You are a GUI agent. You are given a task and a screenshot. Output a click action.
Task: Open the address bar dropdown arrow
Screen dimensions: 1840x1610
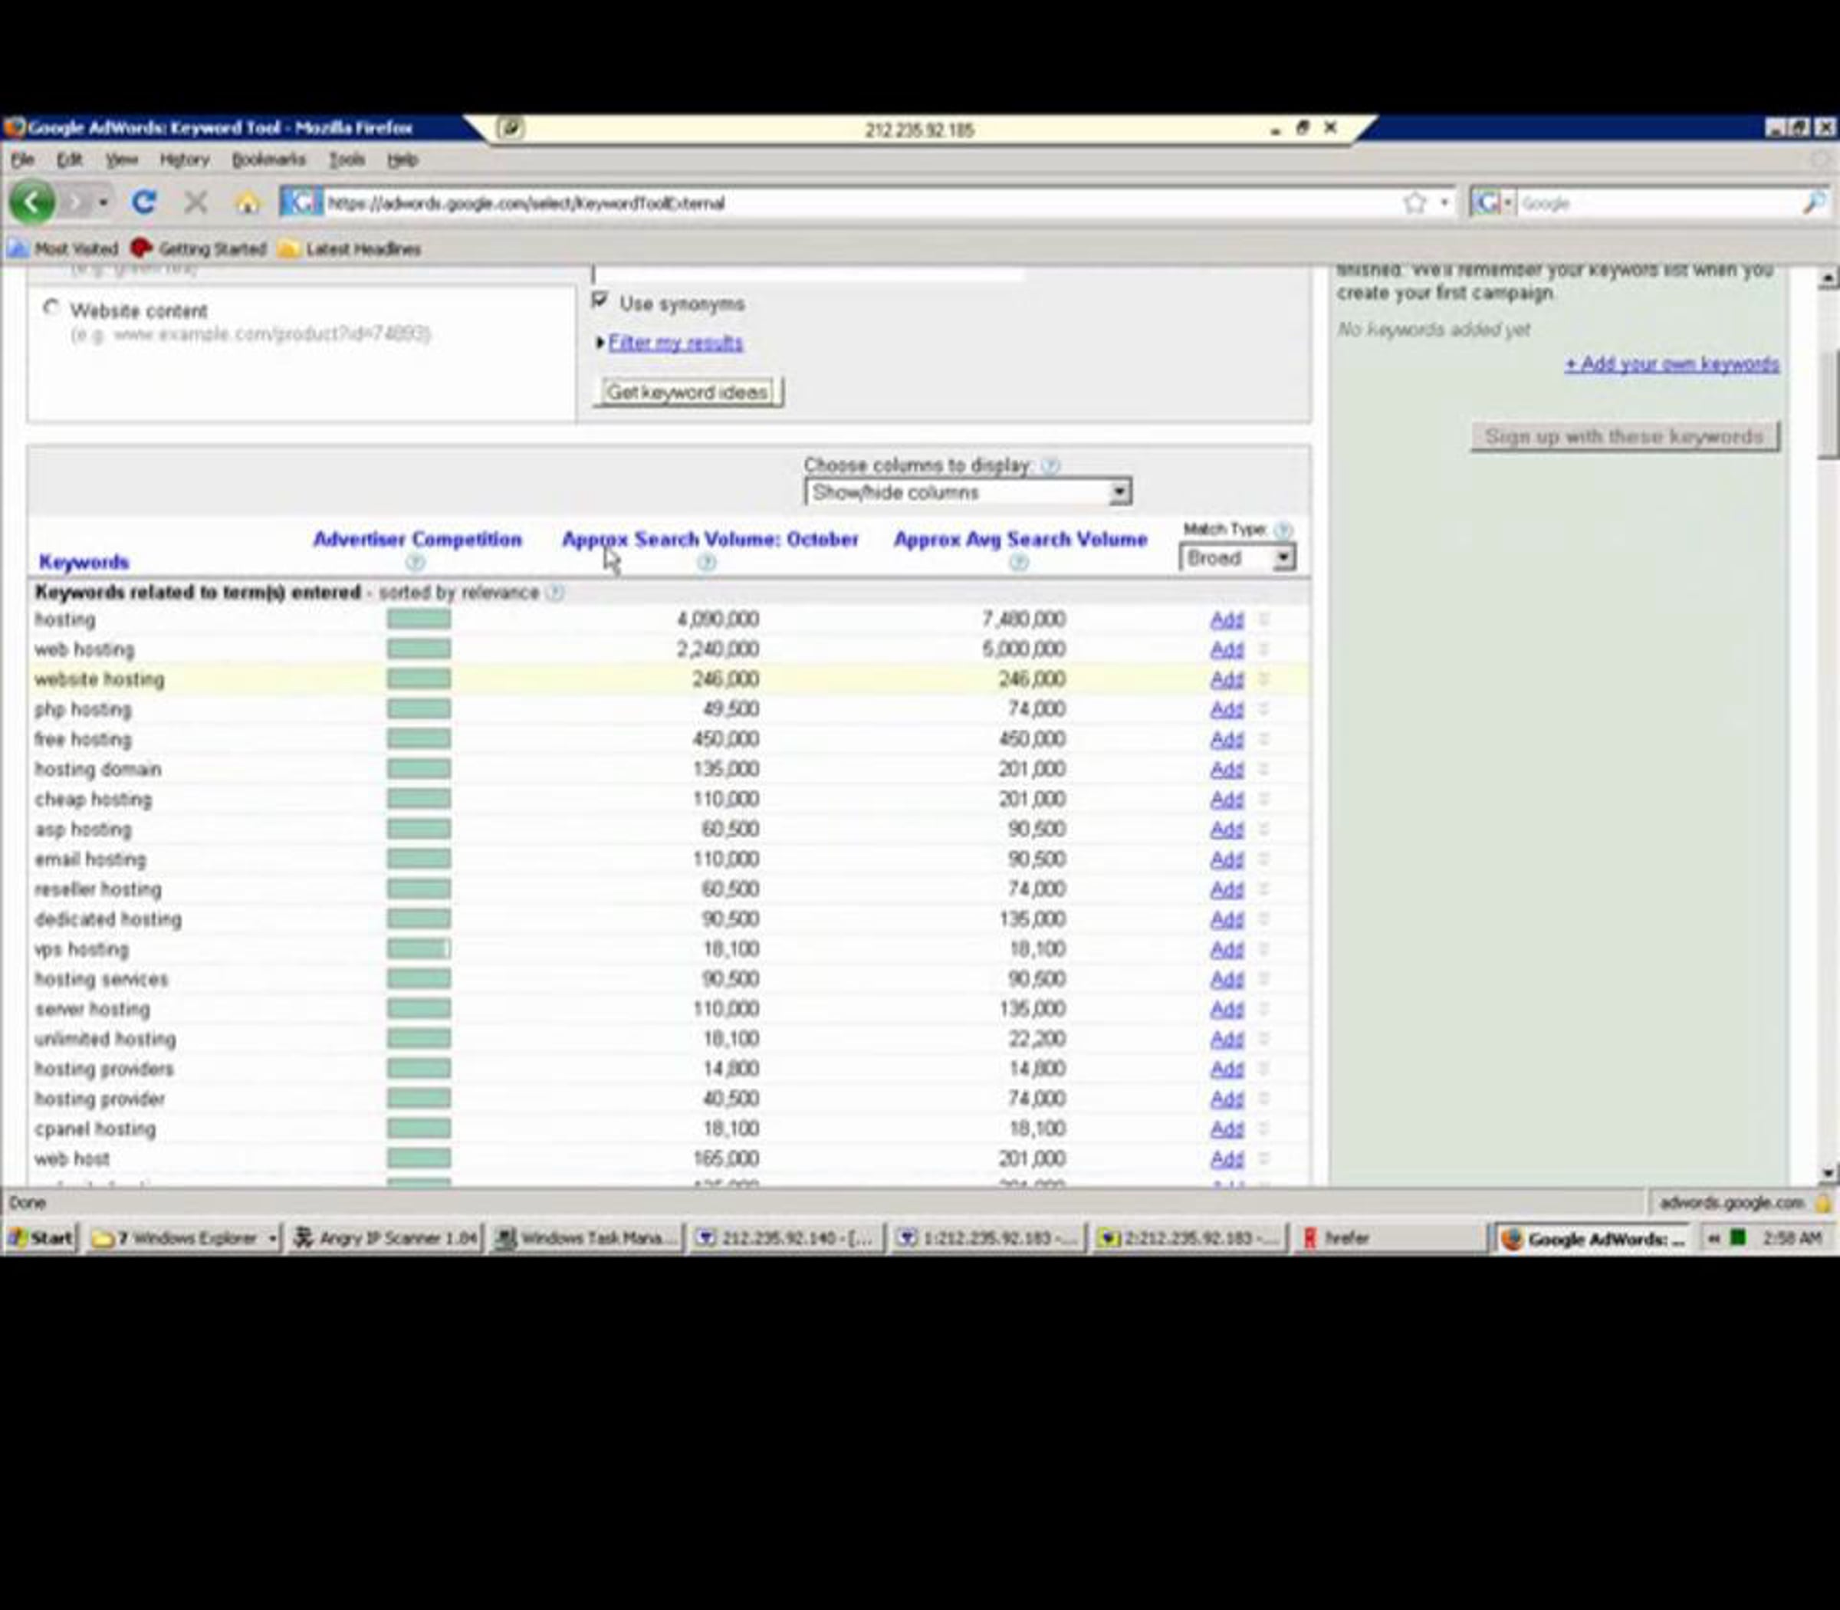coord(1444,203)
